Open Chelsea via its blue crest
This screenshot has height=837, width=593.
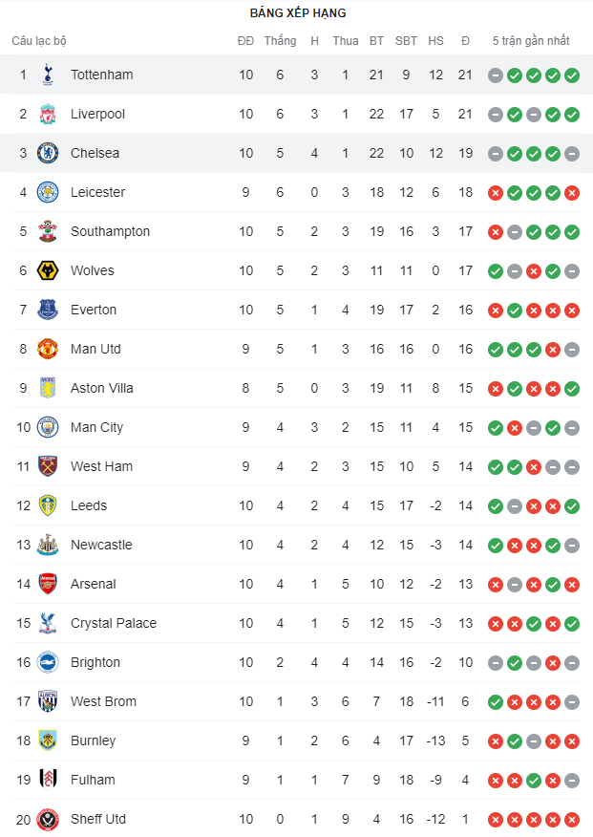click(48, 153)
